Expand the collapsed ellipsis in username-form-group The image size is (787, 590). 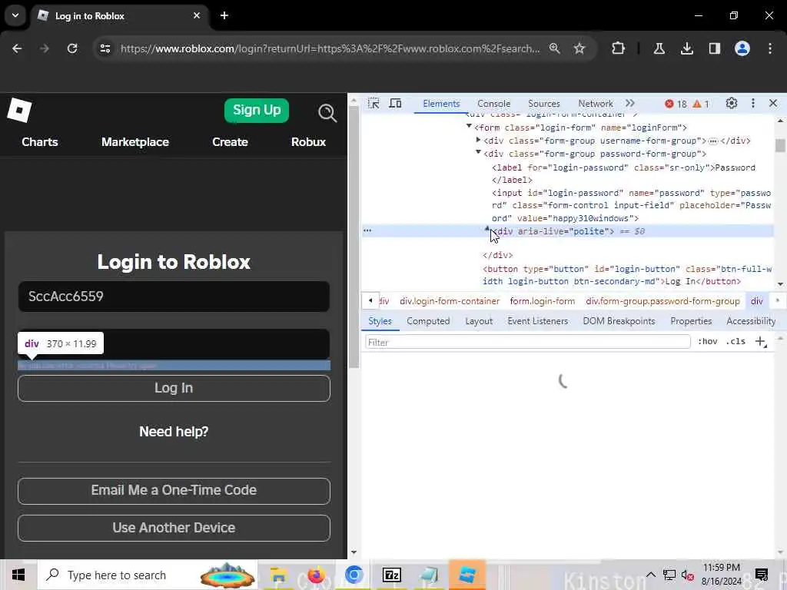coord(712,141)
